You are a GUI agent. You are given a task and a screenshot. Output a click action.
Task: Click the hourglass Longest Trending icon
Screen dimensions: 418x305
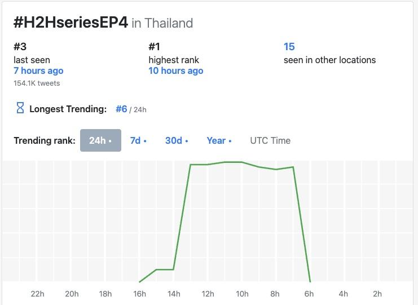(x=20, y=109)
